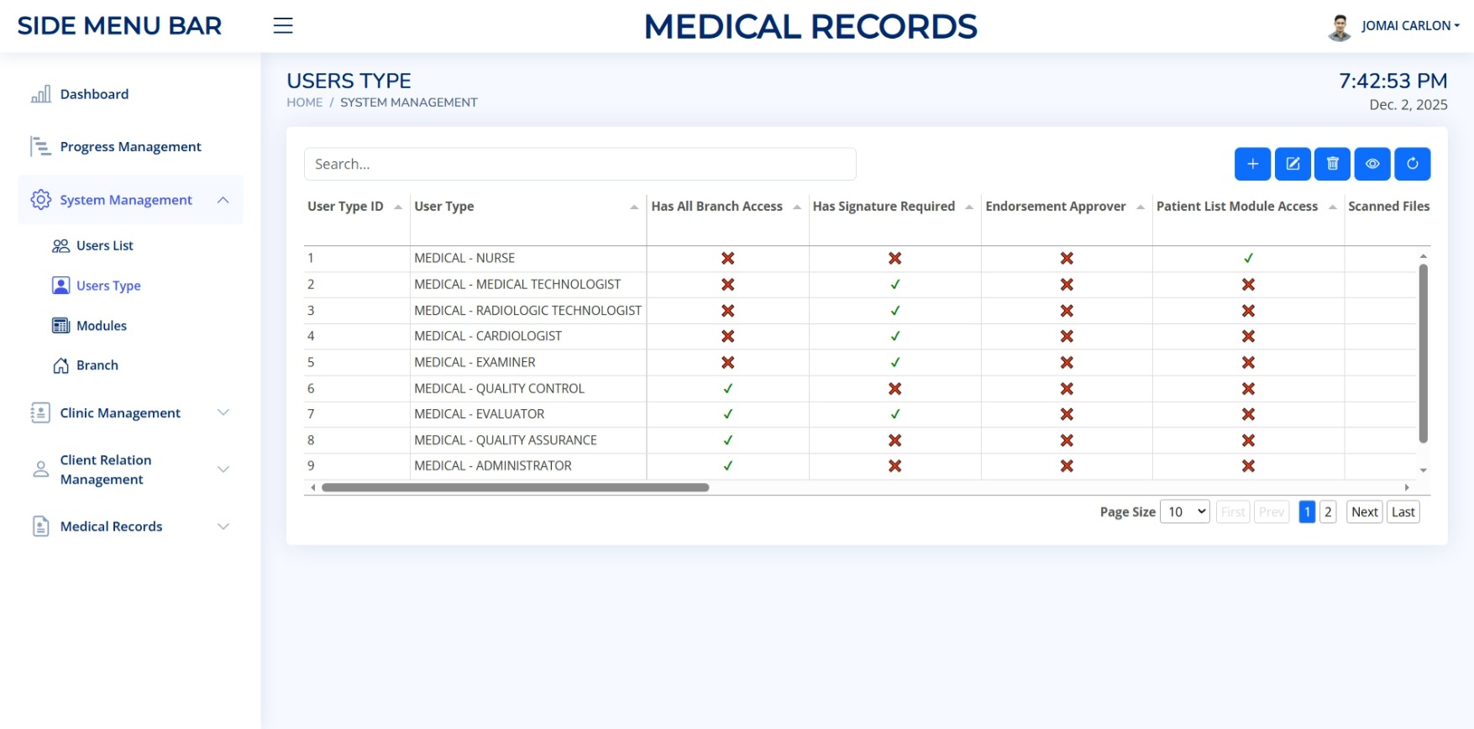Click the user profile avatar picture

tap(1339, 27)
